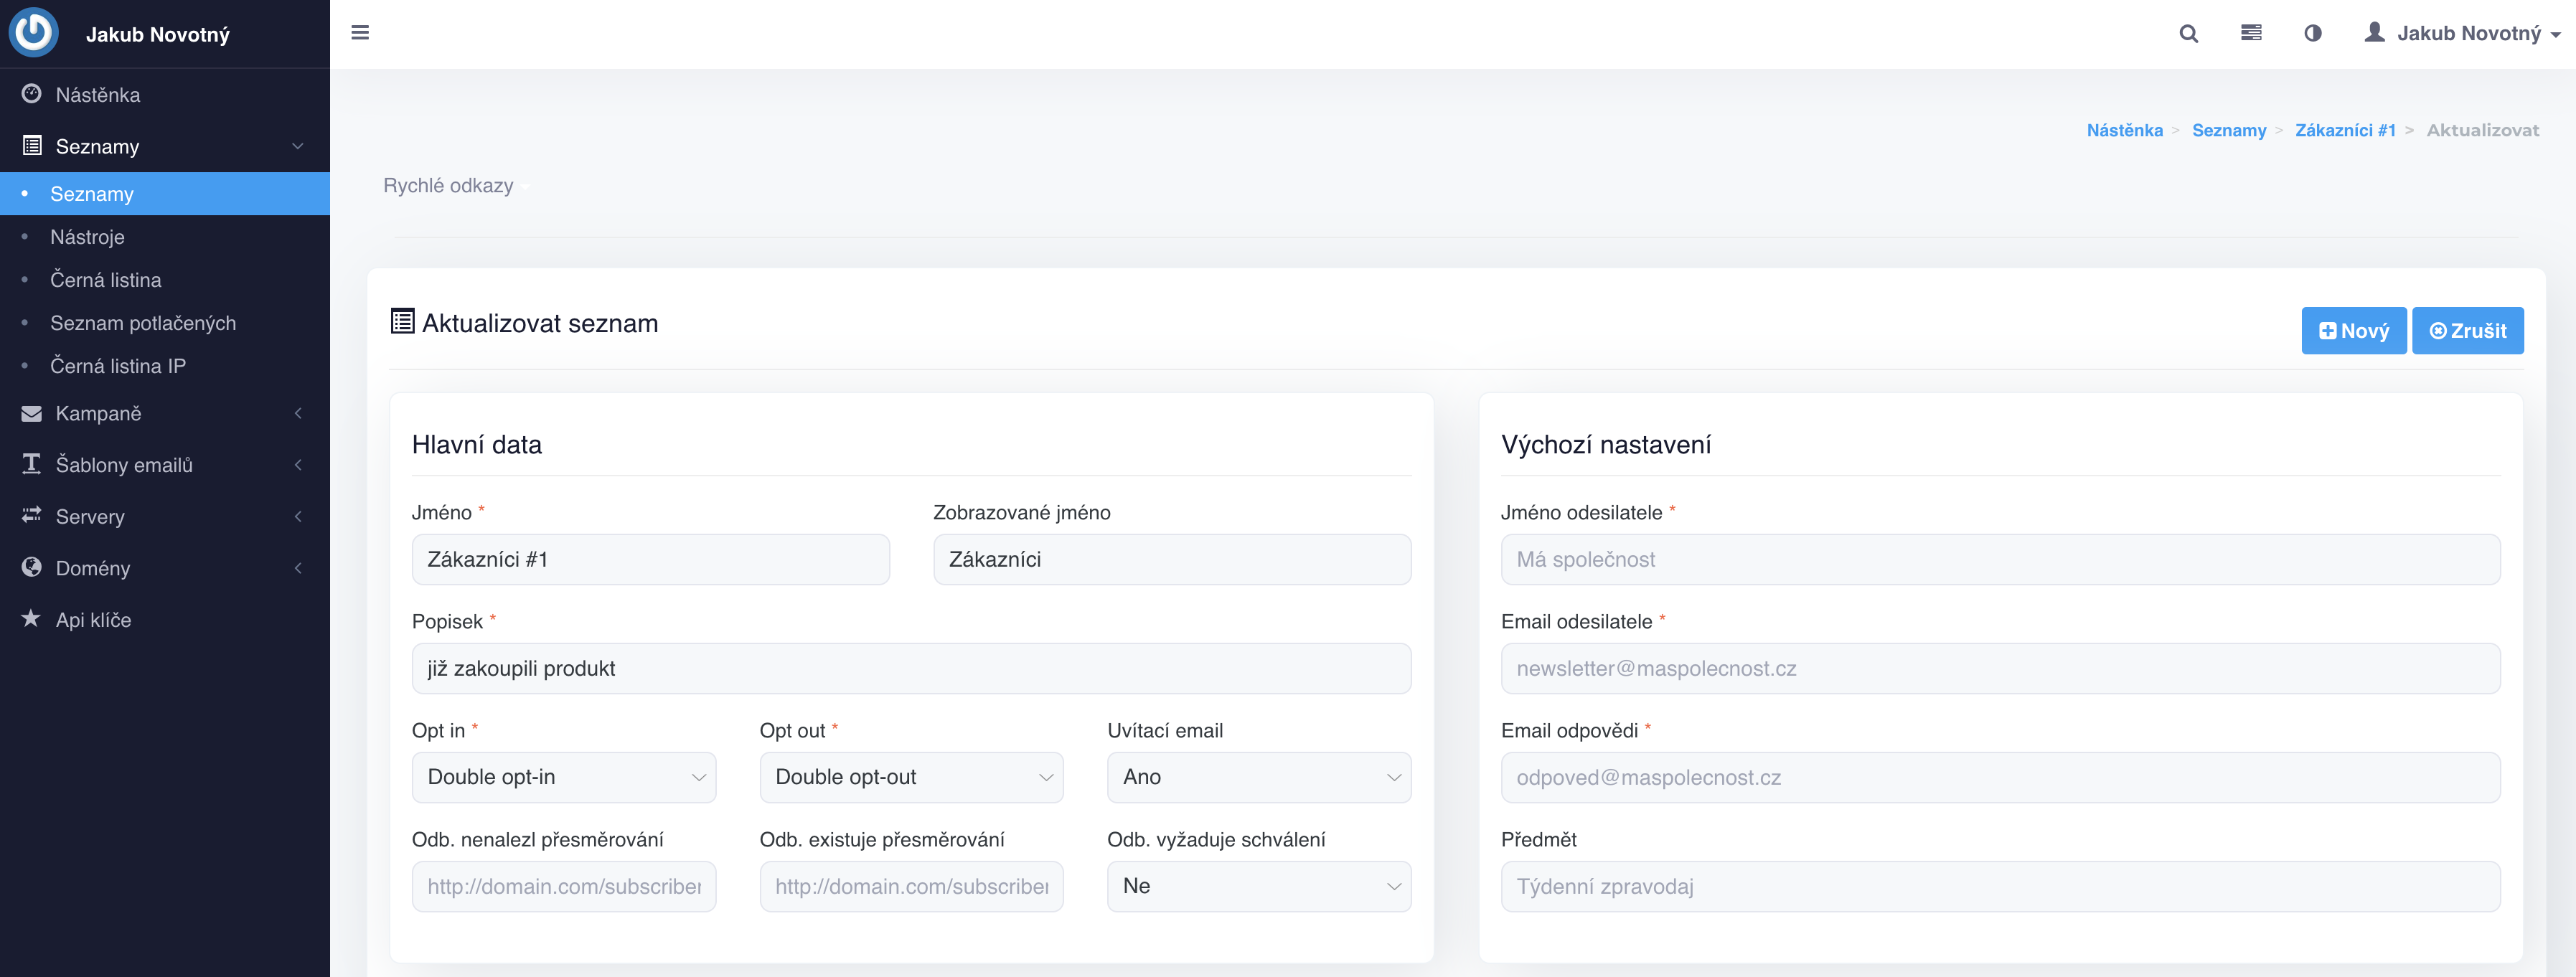Click the Nástěnka dashboard icon
The image size is (2576, 977).
coord(32,94)
